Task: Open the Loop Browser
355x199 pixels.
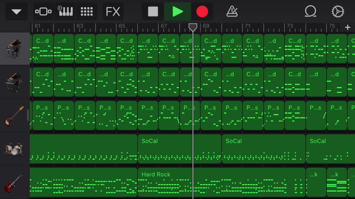Action: (310, 11)
